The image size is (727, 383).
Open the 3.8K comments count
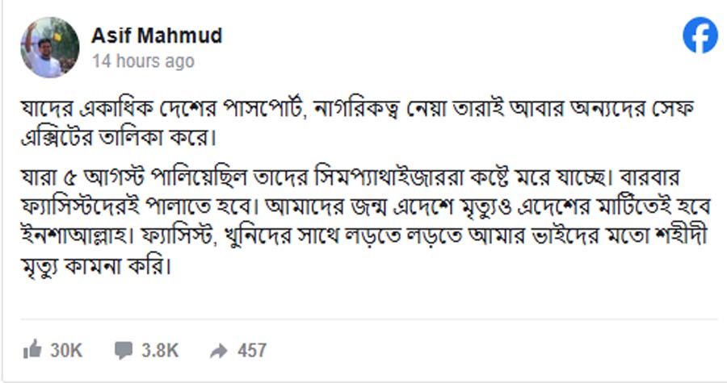(x=158, y=350)
